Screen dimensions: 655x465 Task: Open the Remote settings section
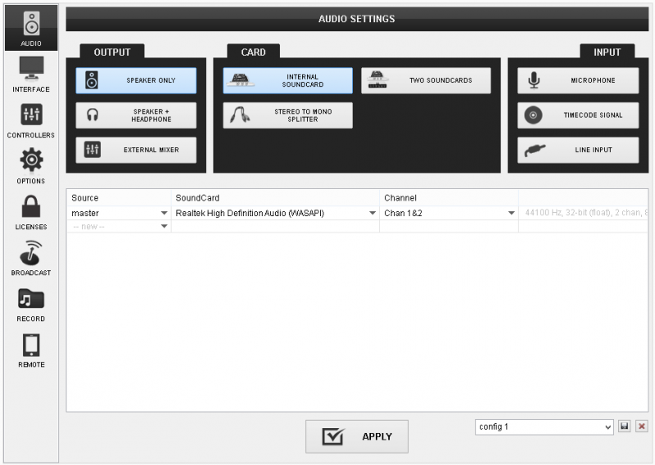[x=30, y=349]
